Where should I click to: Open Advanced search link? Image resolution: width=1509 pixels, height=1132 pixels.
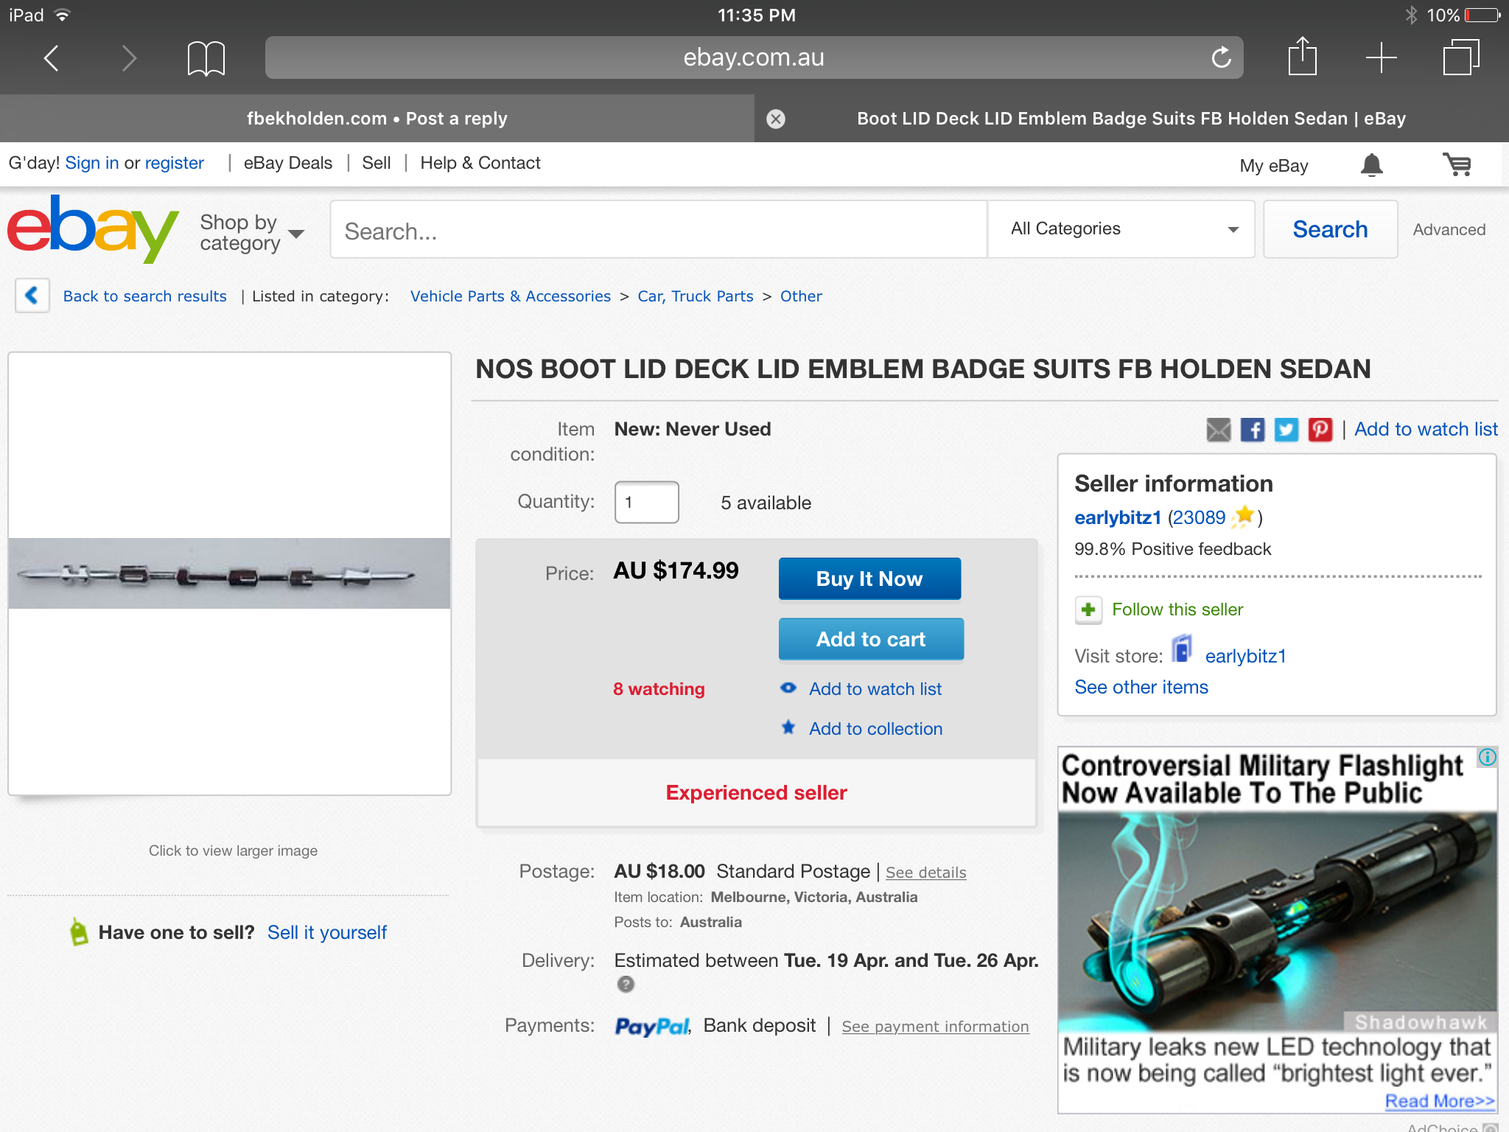coord(1449,230)
